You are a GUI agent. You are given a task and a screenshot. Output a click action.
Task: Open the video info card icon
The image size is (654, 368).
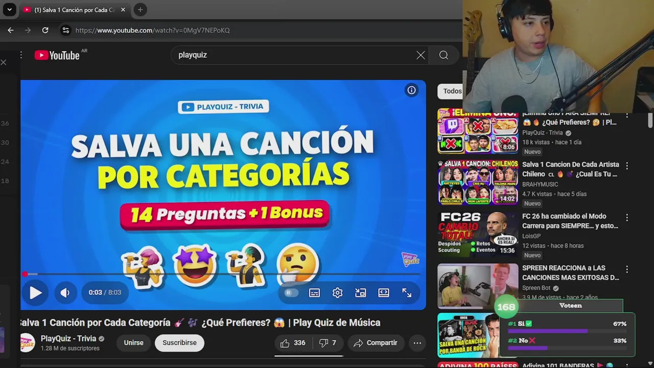(411, 90)
